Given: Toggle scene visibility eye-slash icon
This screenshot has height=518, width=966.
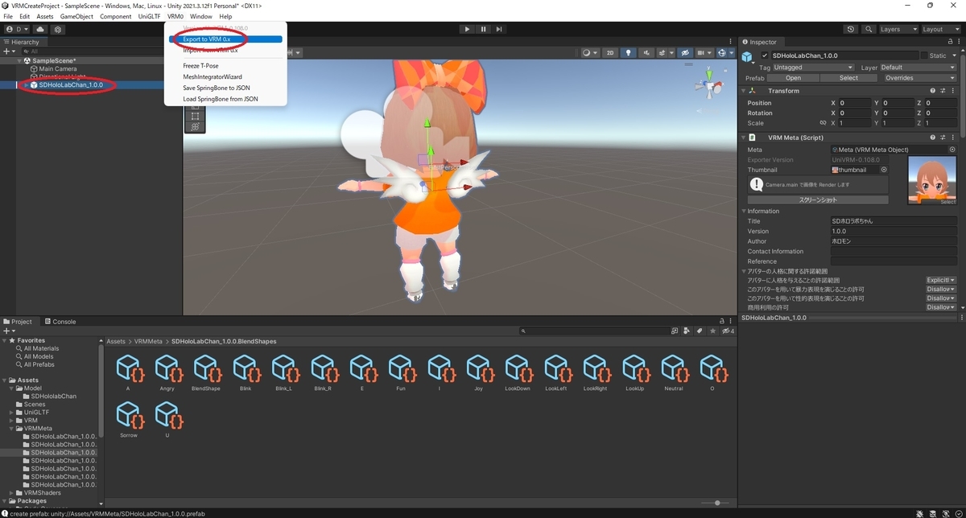Looking at the screenshot, I should [685, 53].
